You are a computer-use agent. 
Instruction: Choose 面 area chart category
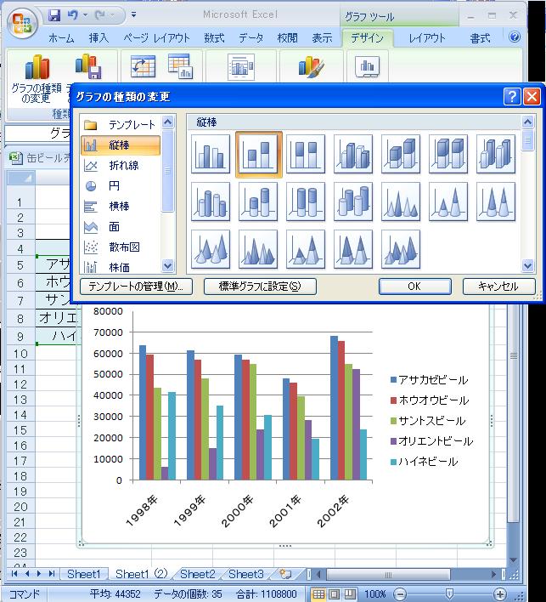point(121,226)
